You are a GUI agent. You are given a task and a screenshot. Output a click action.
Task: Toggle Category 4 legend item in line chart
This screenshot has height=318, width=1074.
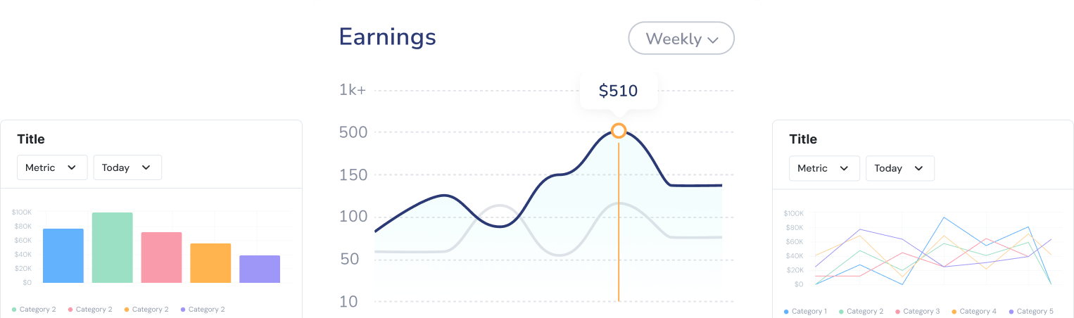tap(973, 311)
